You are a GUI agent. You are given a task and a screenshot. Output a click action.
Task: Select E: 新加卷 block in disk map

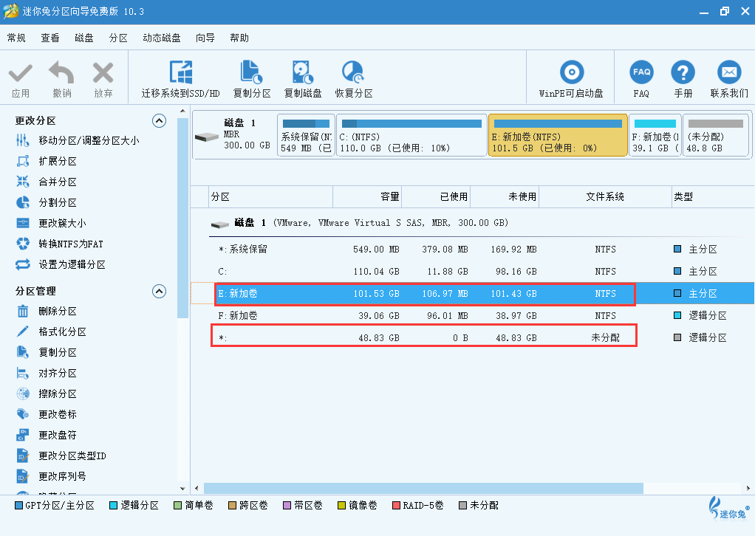tap(558, 135)
